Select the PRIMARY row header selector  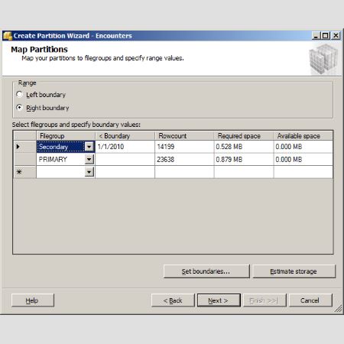24,160
